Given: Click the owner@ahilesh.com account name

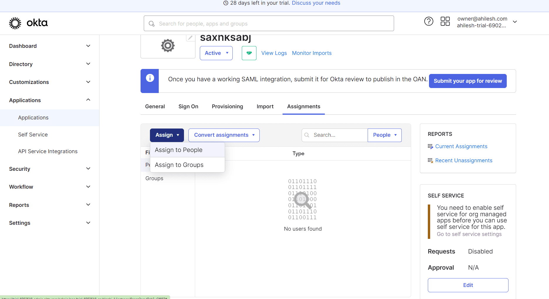Looking at the screenshot, I should coord(482,19).
